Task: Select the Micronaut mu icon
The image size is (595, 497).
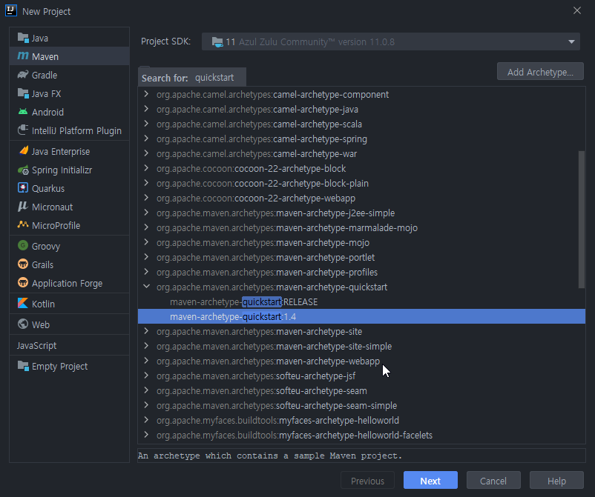Action: click(23, 207)
